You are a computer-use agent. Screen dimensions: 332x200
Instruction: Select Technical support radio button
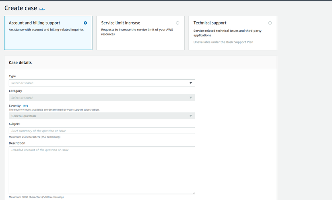click(270, 23)
